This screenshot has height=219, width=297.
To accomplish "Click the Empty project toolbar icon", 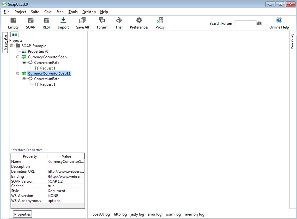I will pyautogui.click(x=13, y=21).
